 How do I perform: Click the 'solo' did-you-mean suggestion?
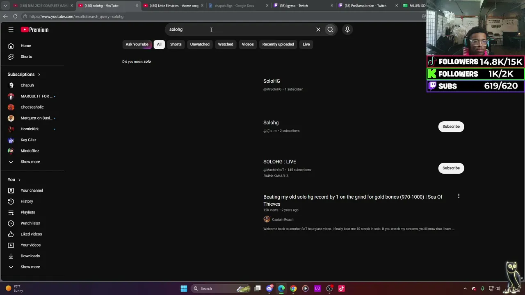click(147, 61)
